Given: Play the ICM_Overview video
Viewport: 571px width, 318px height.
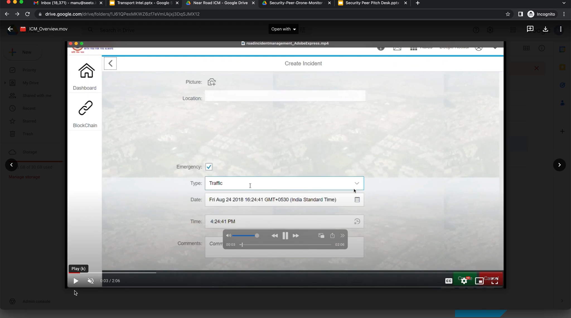Looking at the screenshot, I should pyautogui.click(x=76, y=281).
